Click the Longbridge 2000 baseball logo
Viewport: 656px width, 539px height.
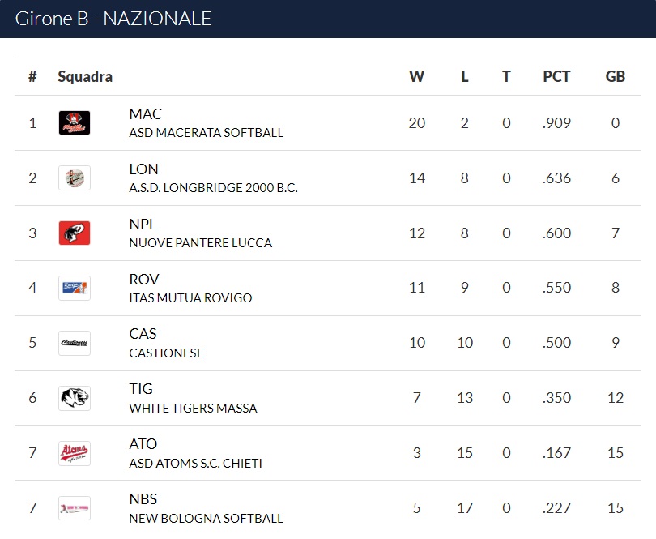[75, 178]
